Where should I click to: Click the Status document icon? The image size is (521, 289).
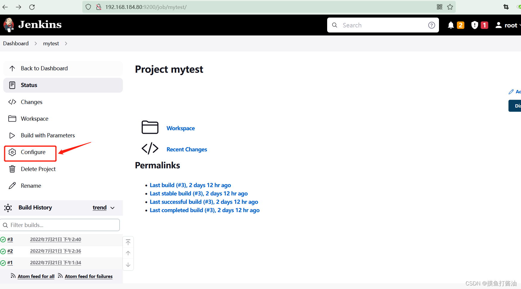(x=12, y=85)
